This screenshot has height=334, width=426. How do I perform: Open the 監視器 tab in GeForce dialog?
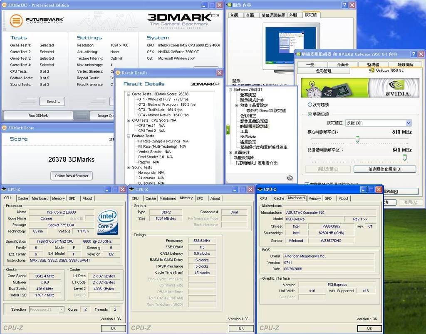point(373,64)
